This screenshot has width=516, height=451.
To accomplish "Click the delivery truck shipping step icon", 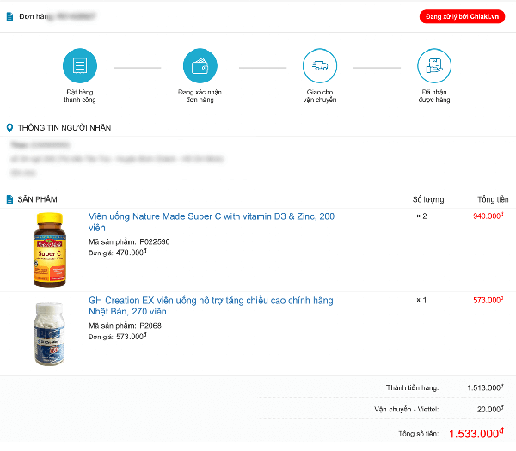I will tap(319, 65).
